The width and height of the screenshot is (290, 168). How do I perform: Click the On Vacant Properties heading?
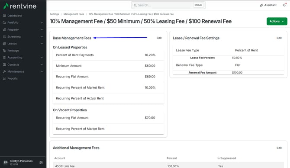coord(70,110)
